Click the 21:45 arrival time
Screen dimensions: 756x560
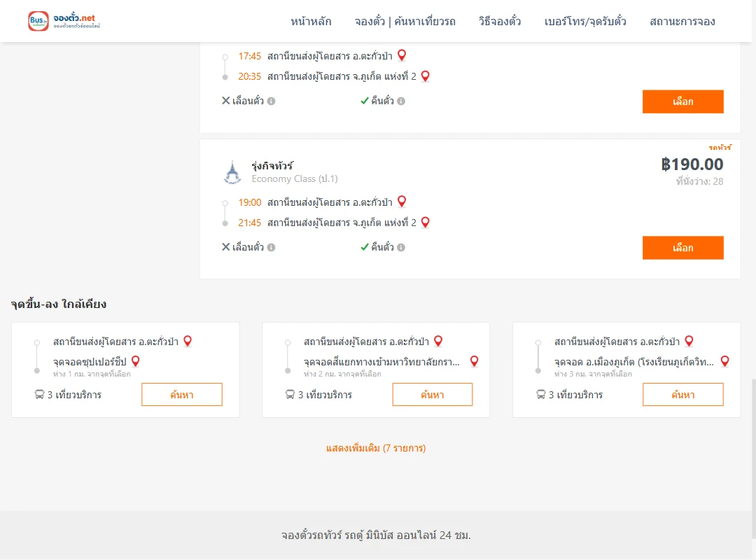pos(250,223)
